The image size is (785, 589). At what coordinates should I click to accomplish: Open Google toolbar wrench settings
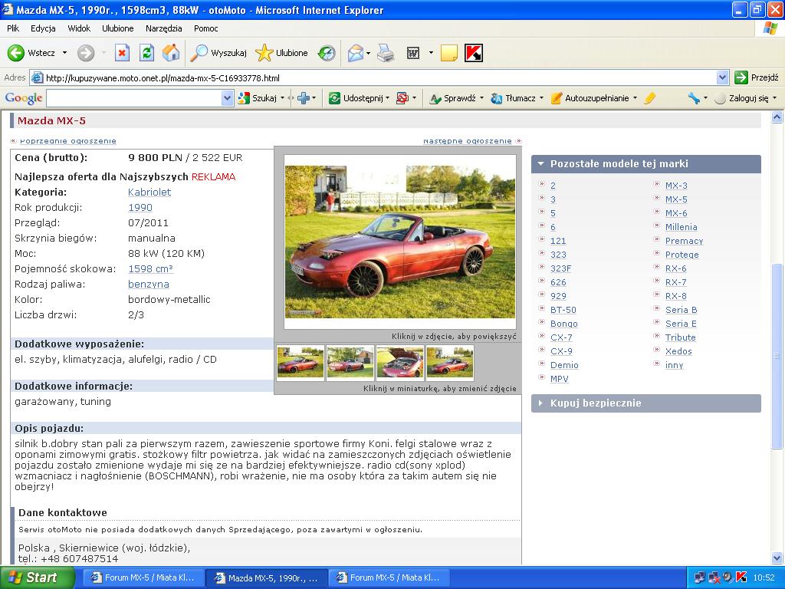pyautogui.click(x=694, y=98)
